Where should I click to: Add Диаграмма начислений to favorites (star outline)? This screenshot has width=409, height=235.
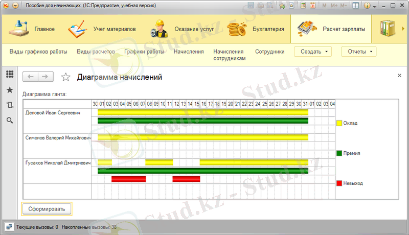65,77
